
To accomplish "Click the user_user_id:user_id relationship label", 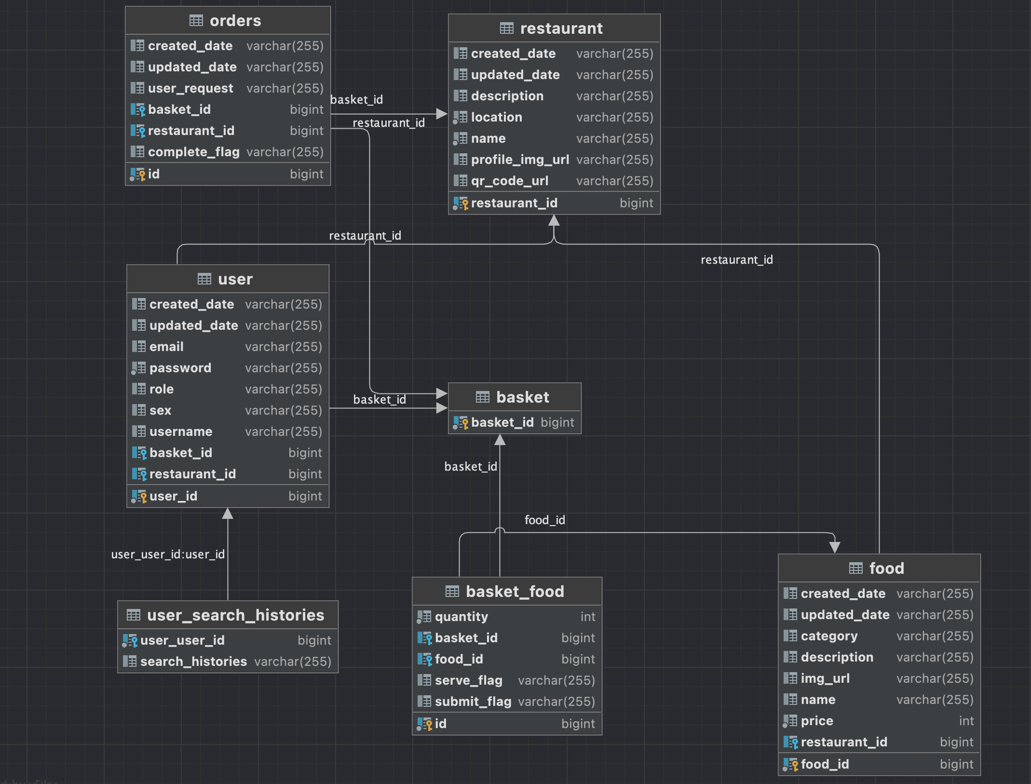I will point(168,554).
